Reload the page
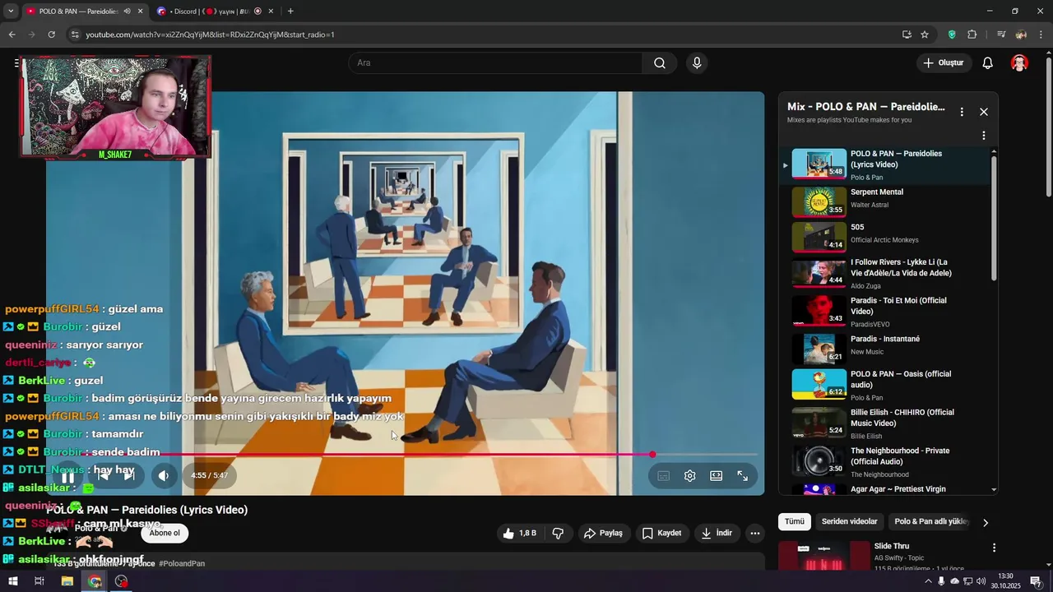This screenshot has width=1053, height=592. pyautogui.click(x=51, y=35)
